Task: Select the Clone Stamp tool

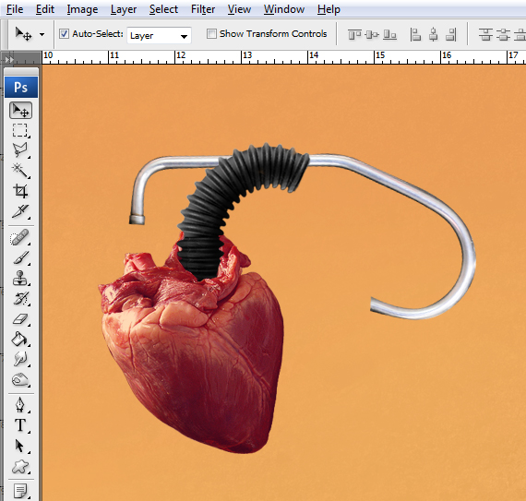Action: click(x=20, y=278)
